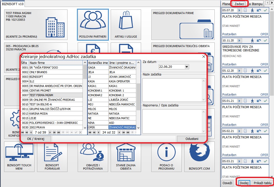Image resolution: width=274 pixels, height=187 pixels.
Task: Select user row LJUBIŠA ZORIĆ
Action: pyautogui.click(x=112, y=100)
